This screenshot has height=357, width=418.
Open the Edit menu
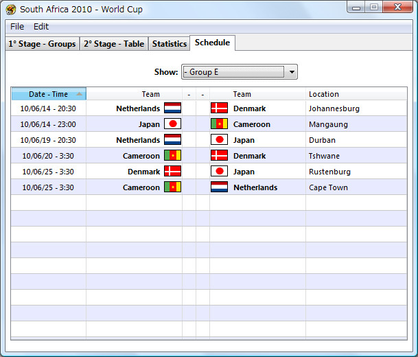point(41,27)
